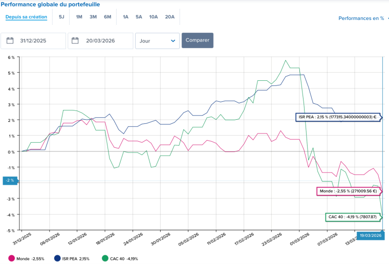This screenshot has height=264, width=389.
Task: Open the start date calendar icon
Action: [x=10, y=41]
